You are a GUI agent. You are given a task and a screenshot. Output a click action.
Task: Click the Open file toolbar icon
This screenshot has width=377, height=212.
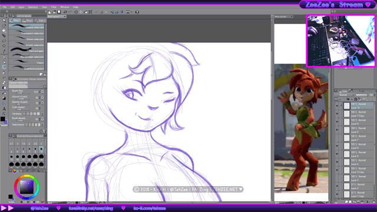click(x=54, y=12)
